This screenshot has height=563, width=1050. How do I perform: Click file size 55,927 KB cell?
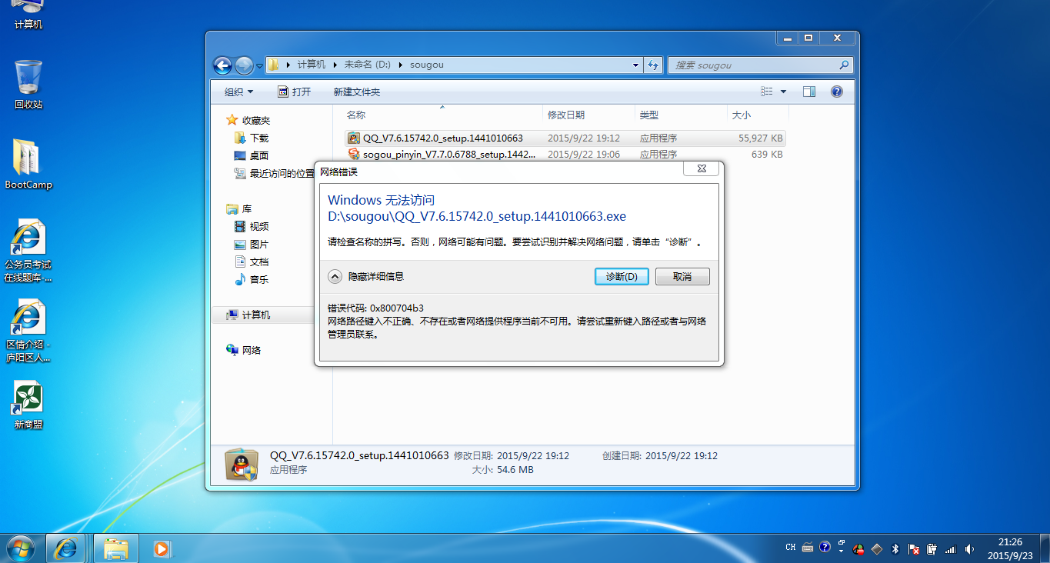(x=760, y=138)
